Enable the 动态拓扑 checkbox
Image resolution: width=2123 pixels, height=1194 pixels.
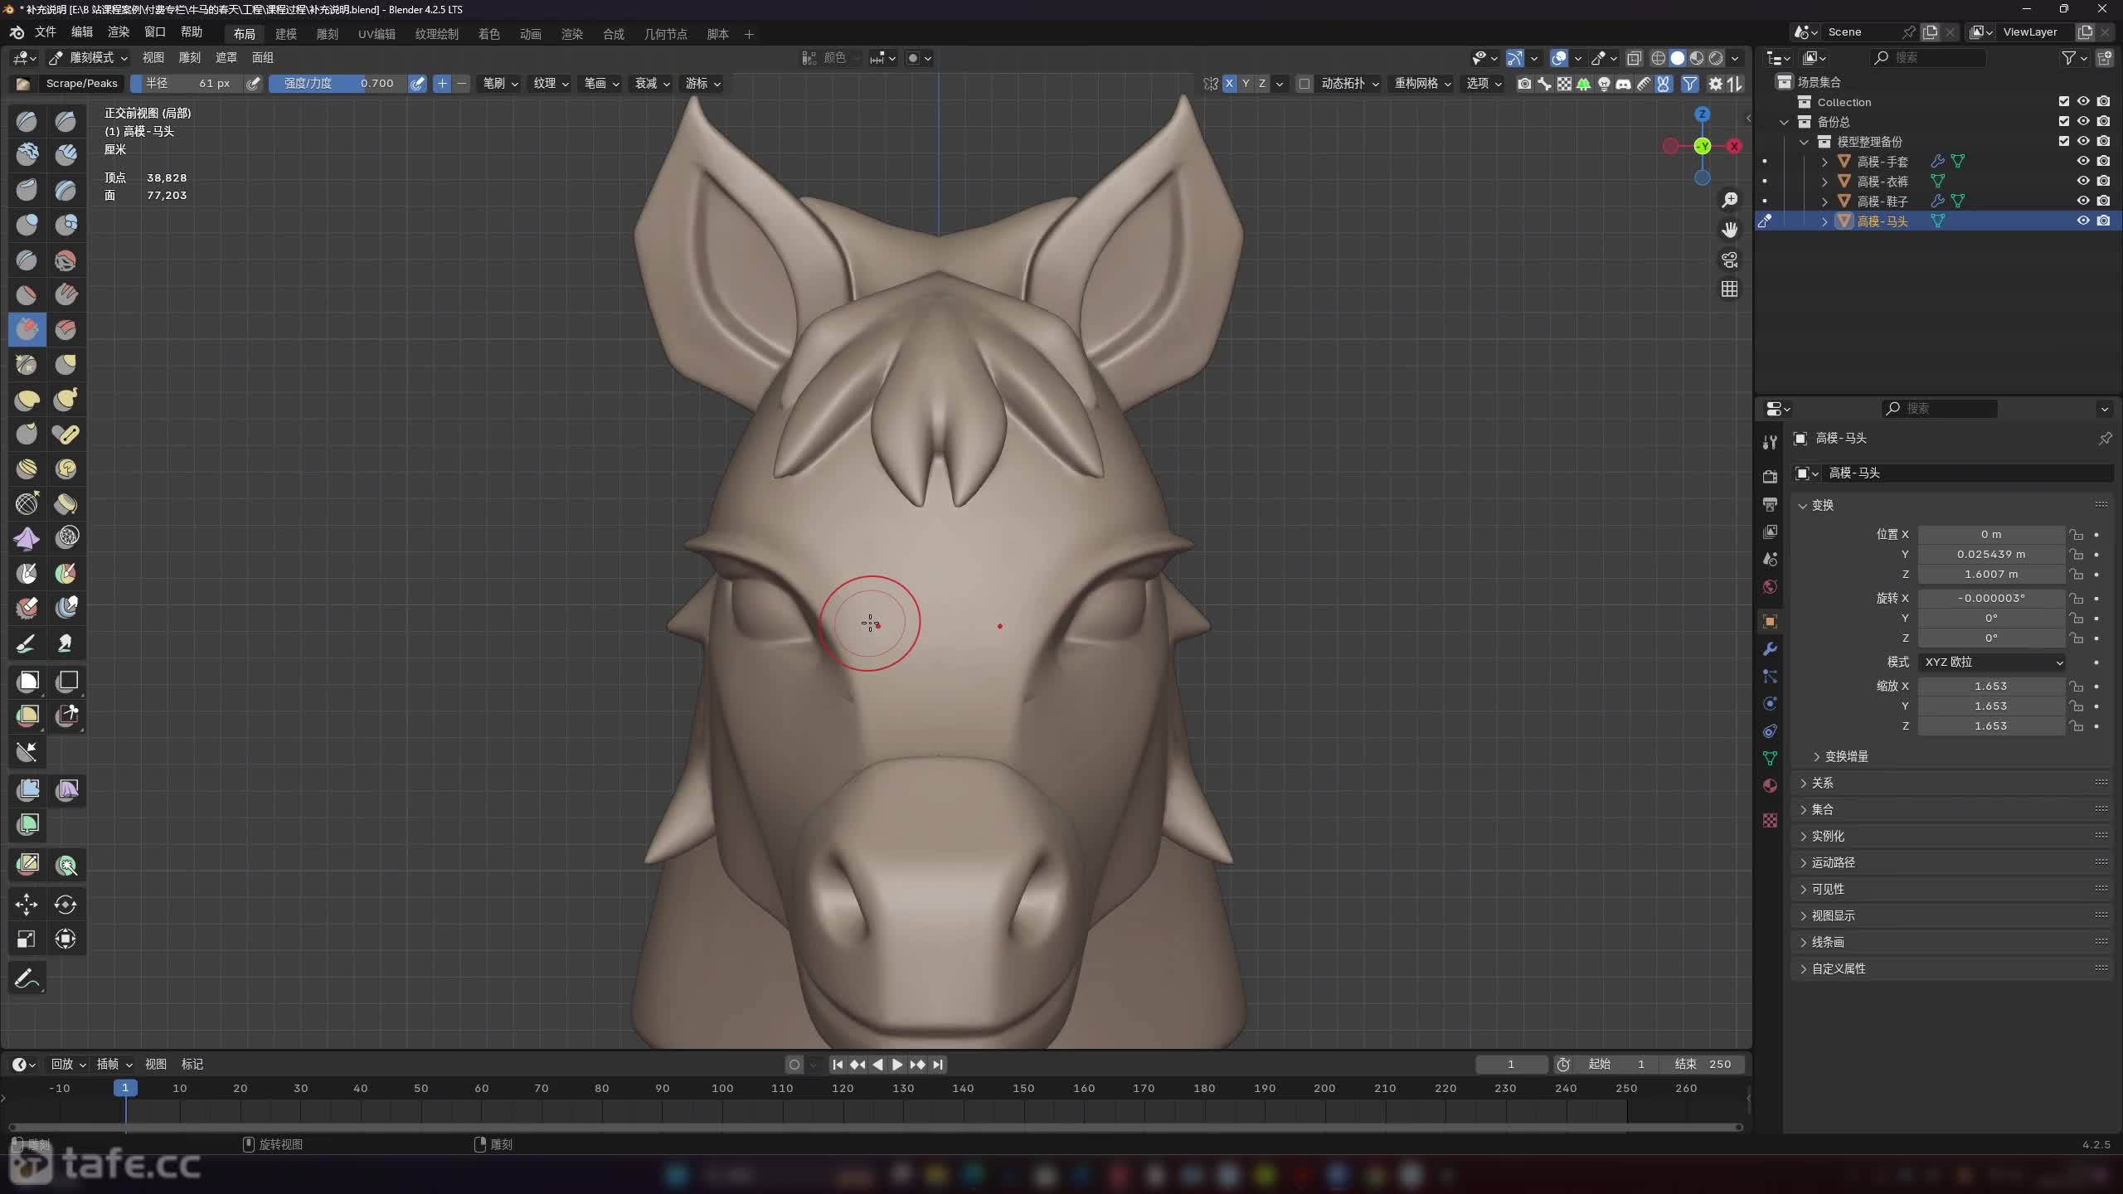[x=1304, y=84]
